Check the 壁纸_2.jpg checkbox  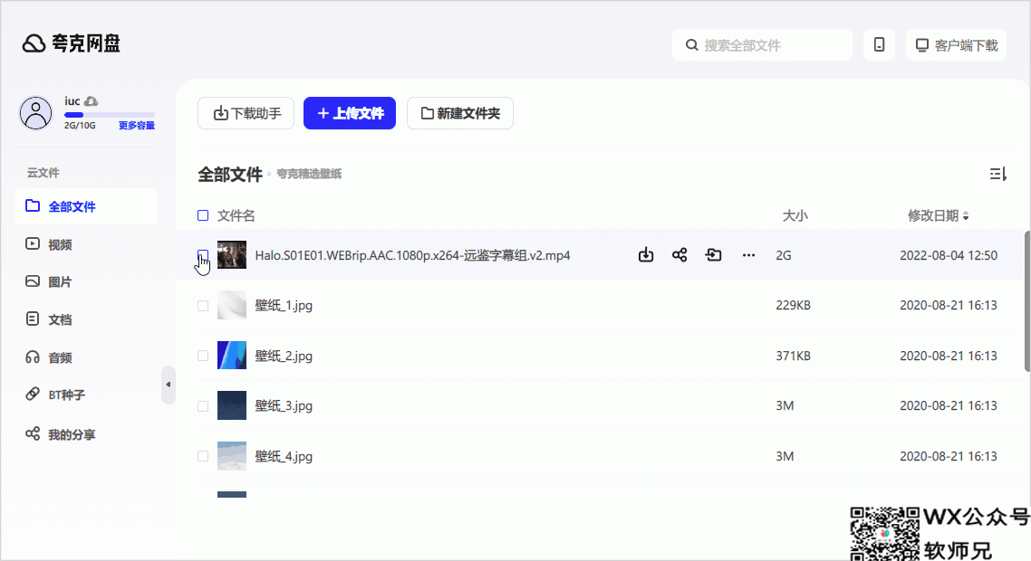pos(203,356)
